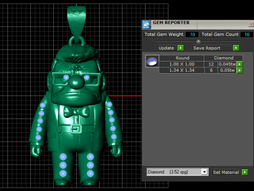
Task: Close the Gem Reporter panel
Action: pyautogui.click(x=251, y=24)
